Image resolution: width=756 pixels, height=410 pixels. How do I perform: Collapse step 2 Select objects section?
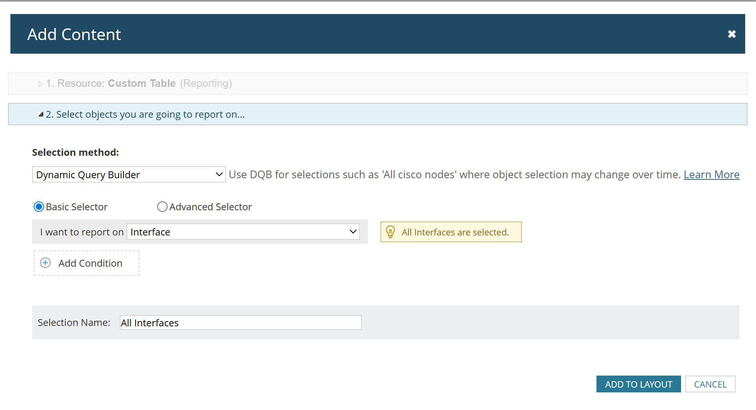pyautogui.click(x=378, y=114)
